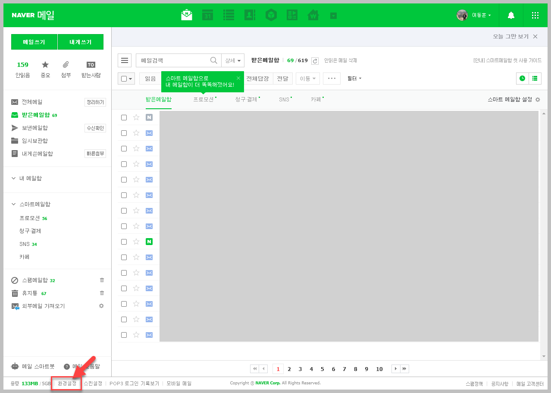Open 환경설정 link in footer

pos(67,383)
